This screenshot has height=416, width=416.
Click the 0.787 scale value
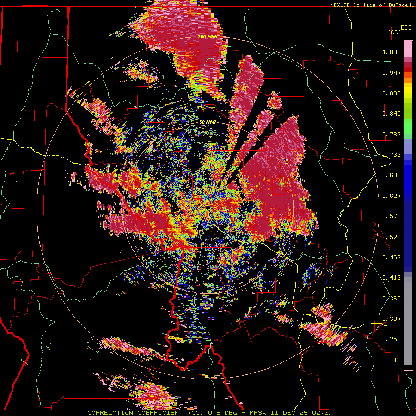[392, 134]
